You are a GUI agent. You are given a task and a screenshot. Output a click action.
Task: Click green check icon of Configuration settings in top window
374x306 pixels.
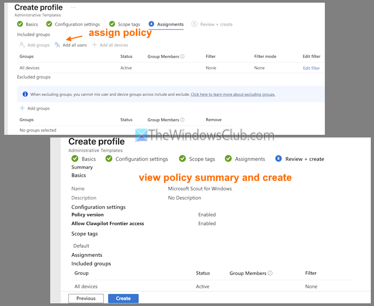[x=49, y=24]
